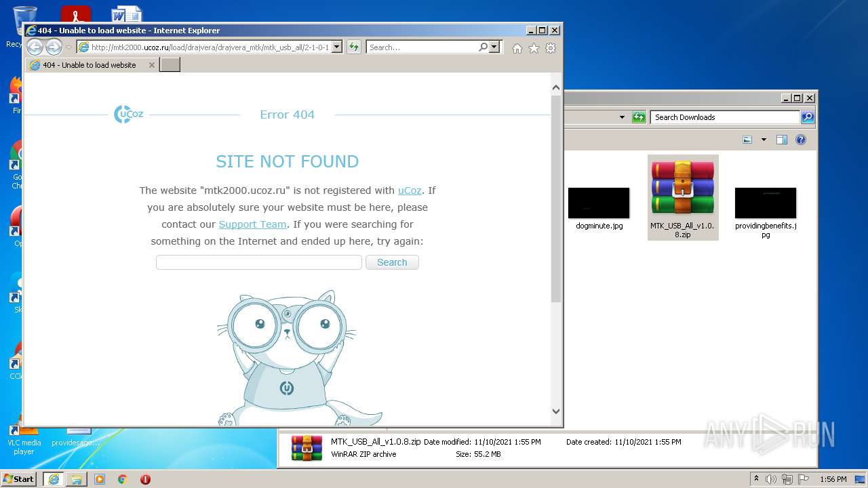Click the network tray icon
The image size is (868, 488).
pos(787,479)
